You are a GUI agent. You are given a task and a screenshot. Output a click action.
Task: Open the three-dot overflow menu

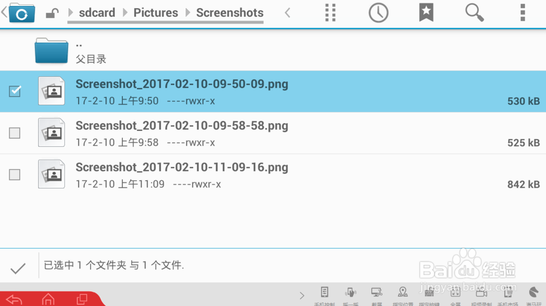point(523,13)
